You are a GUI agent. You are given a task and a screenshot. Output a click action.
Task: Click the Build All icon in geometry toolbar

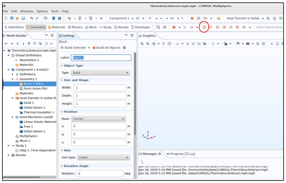[x=192, y=18]
